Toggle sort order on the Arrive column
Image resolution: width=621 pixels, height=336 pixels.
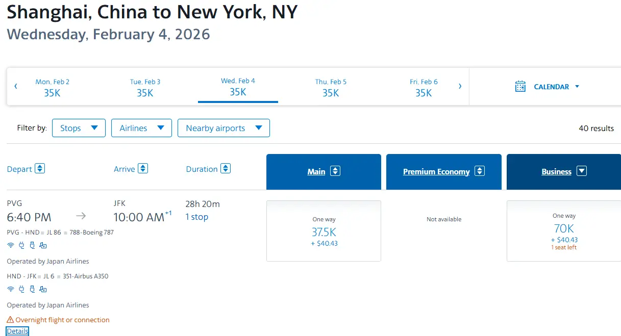143,169
